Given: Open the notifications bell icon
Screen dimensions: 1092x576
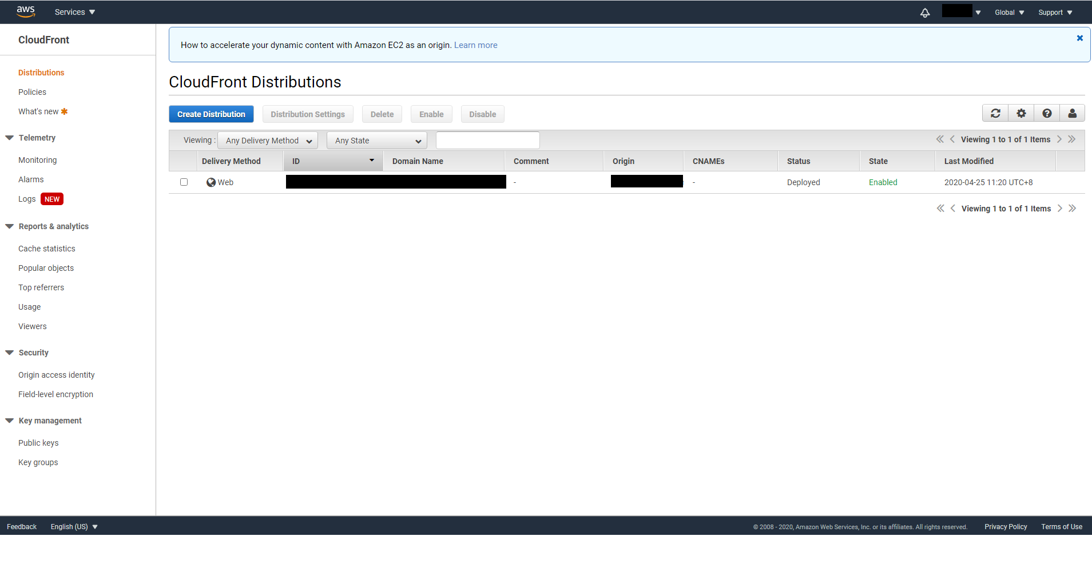Looking at the screenshot, I should pos(925,12).
